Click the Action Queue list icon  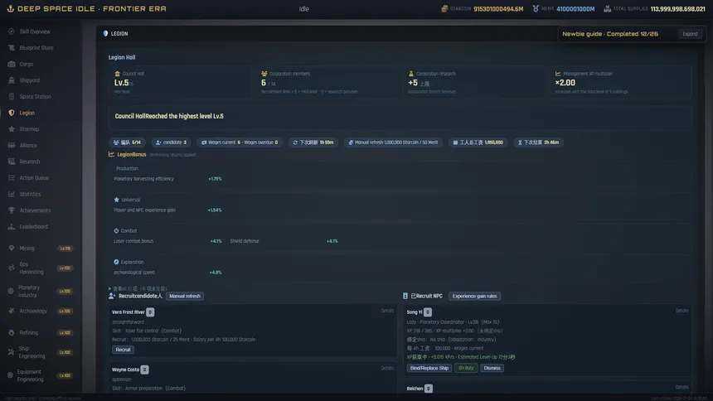12,178
